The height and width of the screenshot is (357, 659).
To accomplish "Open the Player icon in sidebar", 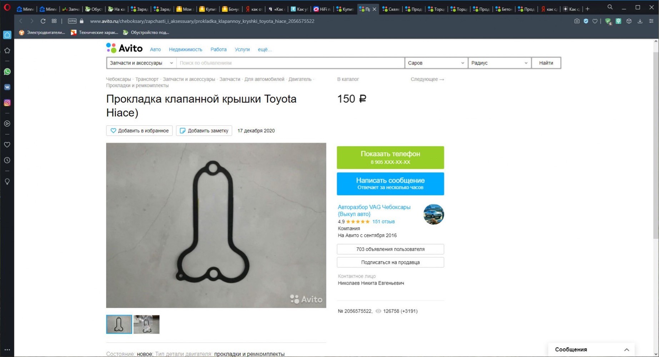I will [x=7, y=124].
